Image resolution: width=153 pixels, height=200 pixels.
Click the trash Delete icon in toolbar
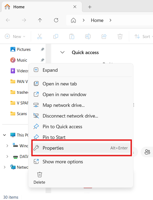[x=120, y=36]
